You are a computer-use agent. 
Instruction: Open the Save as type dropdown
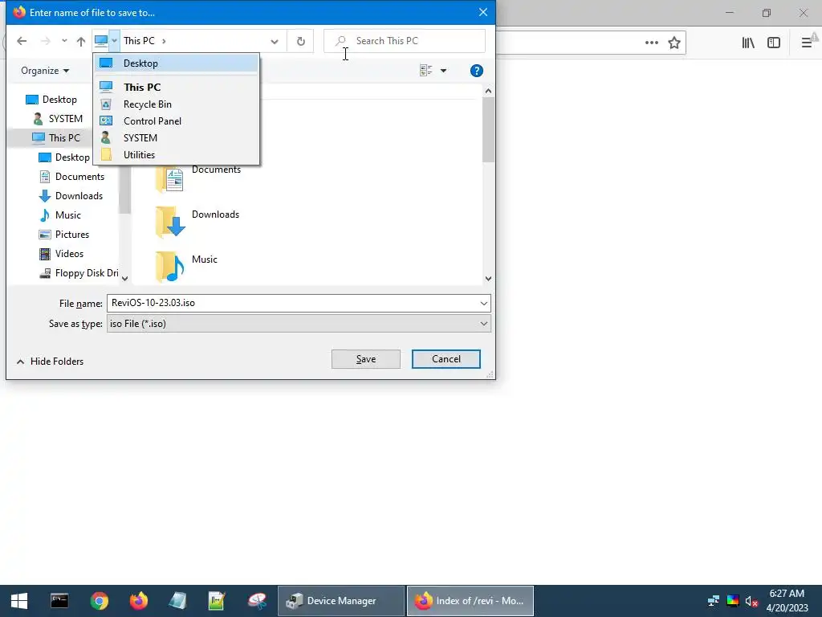click(x=299, y=324)
